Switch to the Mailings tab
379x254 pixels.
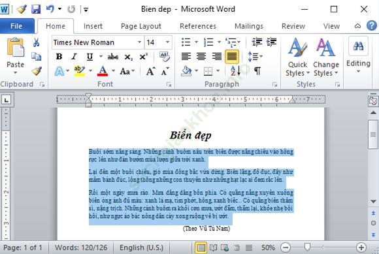(249, 26)
